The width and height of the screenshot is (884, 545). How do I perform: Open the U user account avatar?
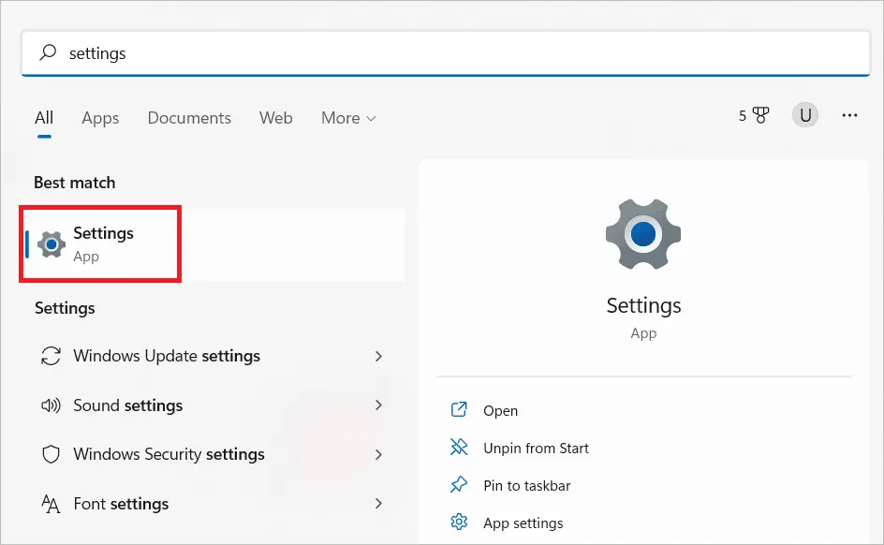[805, 115]
